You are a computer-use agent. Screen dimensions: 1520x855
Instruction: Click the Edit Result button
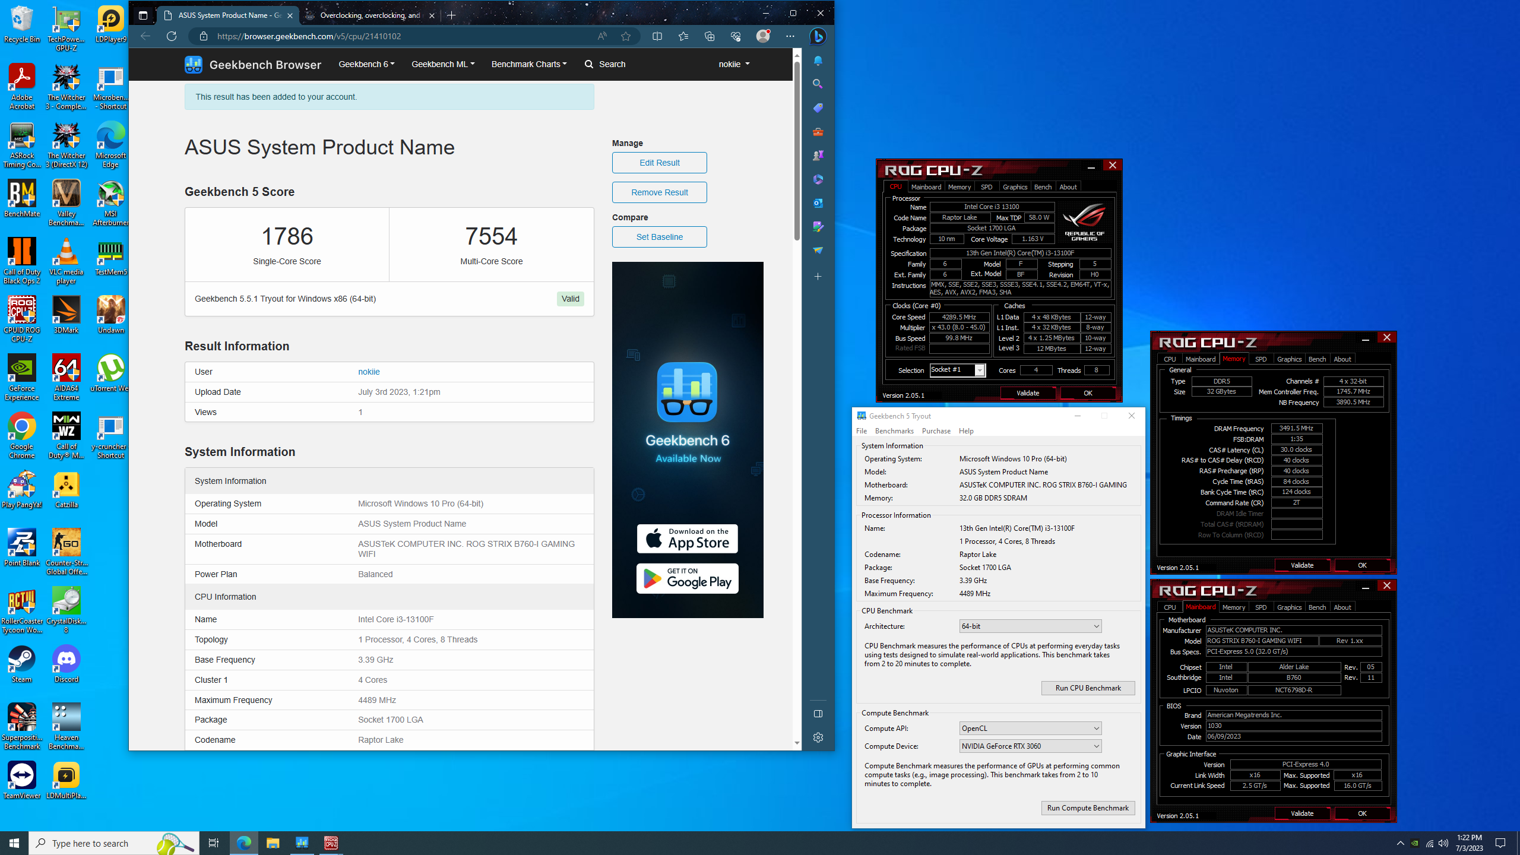coord(659,163)
